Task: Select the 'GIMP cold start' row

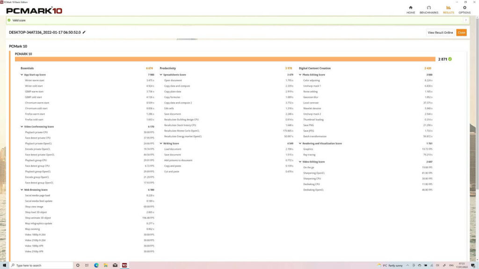Action: pos(89,97)
